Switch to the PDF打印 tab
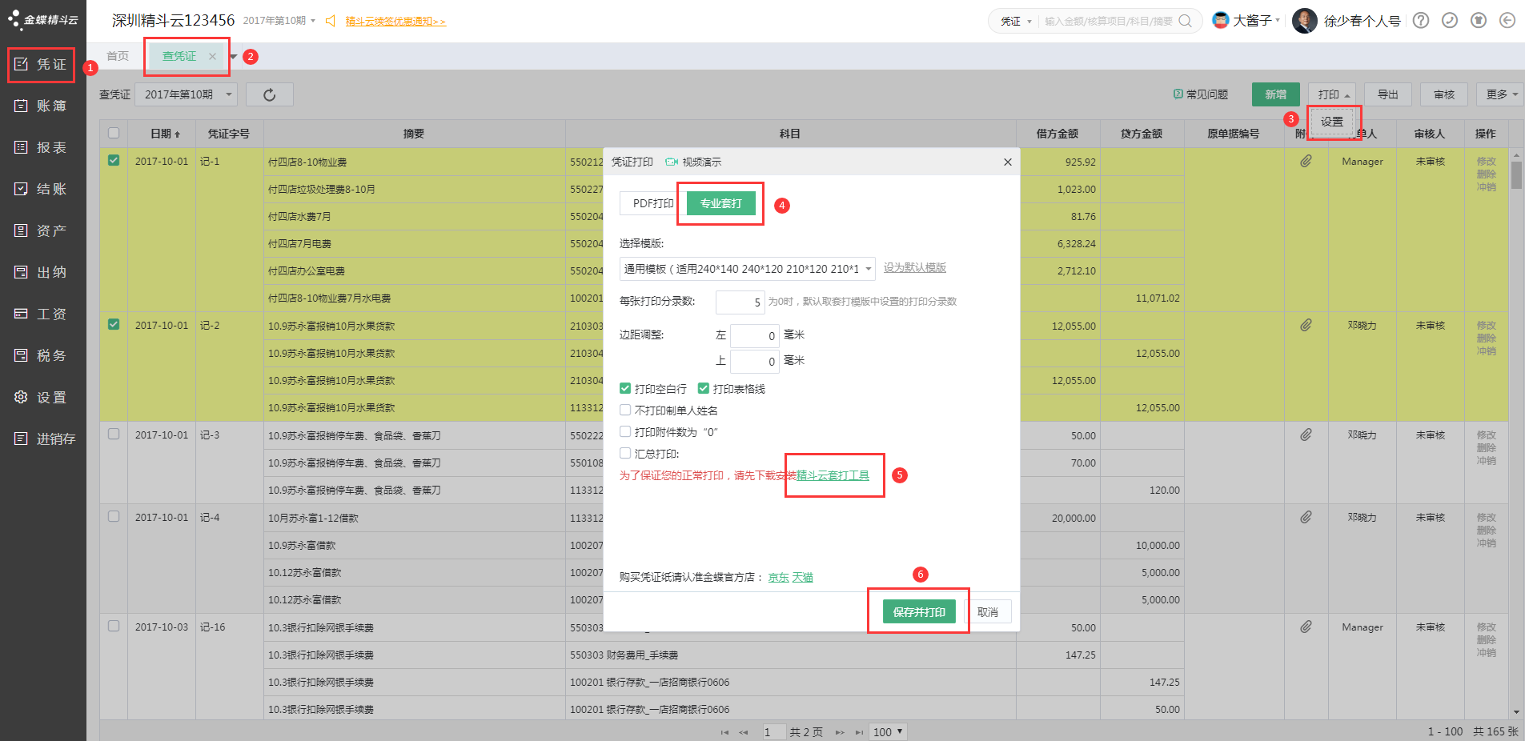1525x741 pixels. click(x=652, y=204)
